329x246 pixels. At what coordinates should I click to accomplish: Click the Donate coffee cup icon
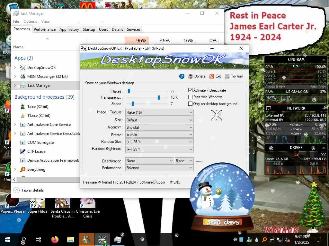[190, 76]
